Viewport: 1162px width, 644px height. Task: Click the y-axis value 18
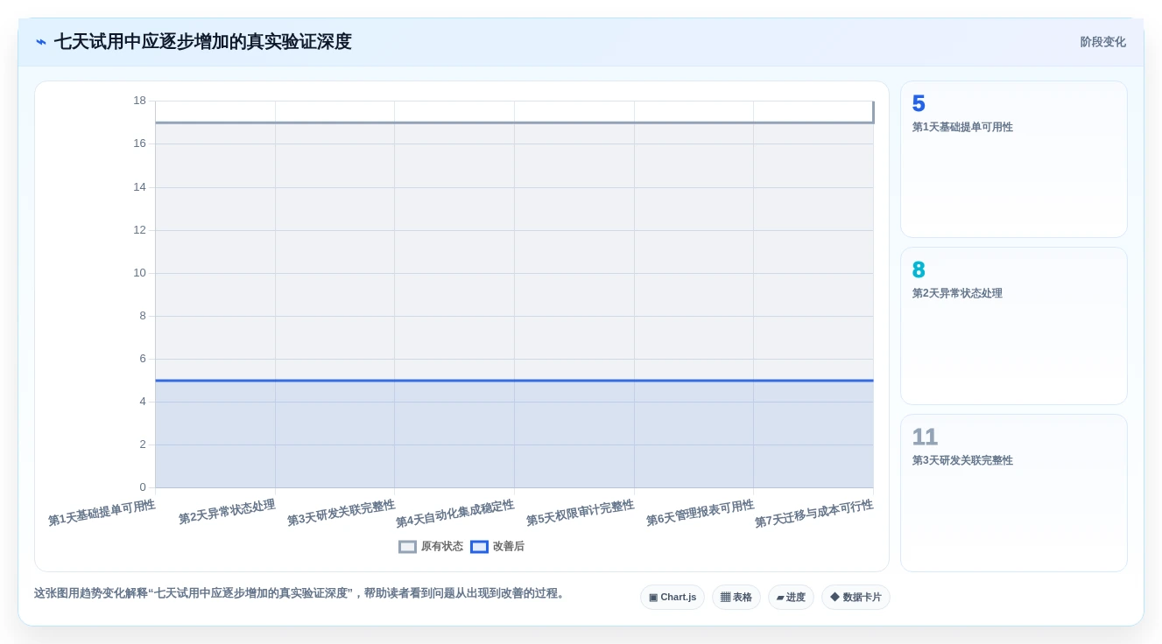139,101
